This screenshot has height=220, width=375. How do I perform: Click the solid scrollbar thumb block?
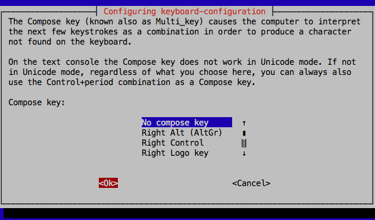244,133
